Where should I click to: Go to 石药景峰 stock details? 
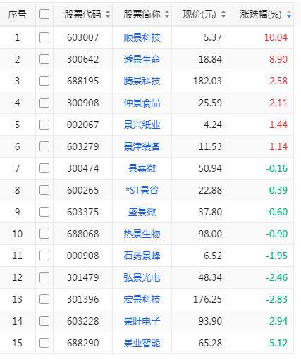click(142, 256)
